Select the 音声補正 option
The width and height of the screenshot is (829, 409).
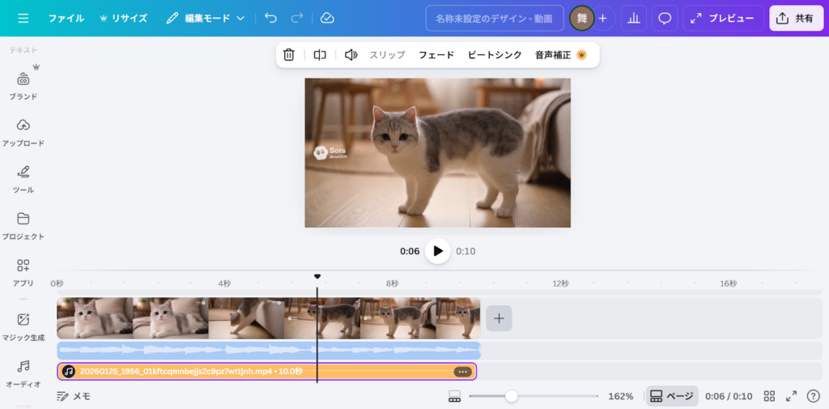click(561, 54)
